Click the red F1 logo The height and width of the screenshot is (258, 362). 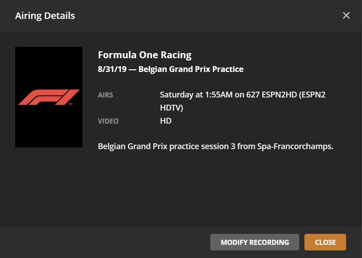click(x=48, y=97)
